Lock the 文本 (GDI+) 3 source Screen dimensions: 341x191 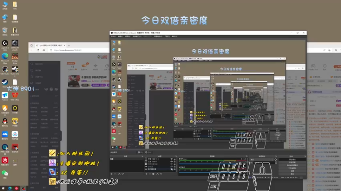[x=174, y=159]
